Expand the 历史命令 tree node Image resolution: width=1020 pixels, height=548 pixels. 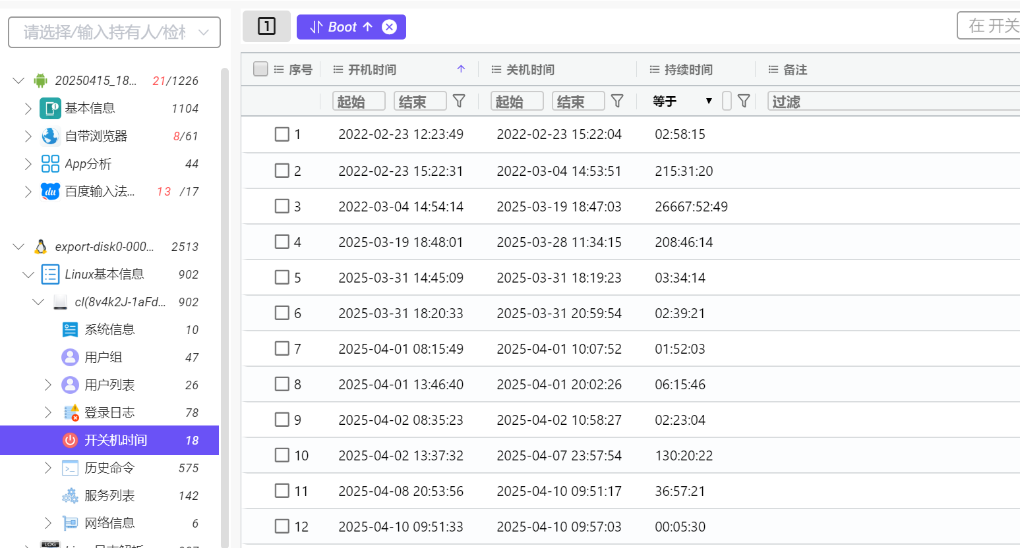(x=47, y=468)
